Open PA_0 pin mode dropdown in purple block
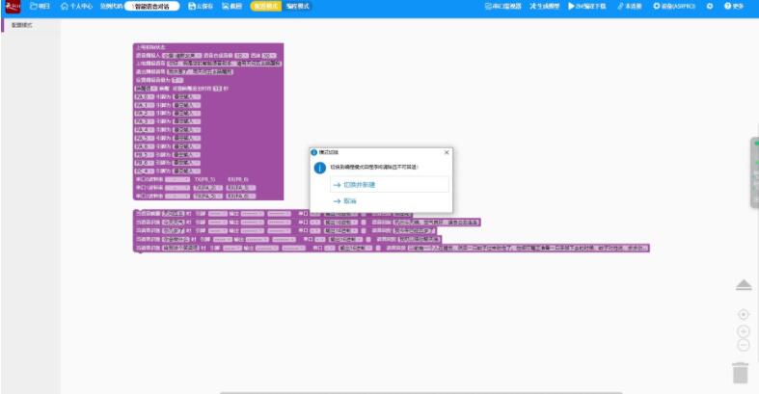 pos(187,97)
